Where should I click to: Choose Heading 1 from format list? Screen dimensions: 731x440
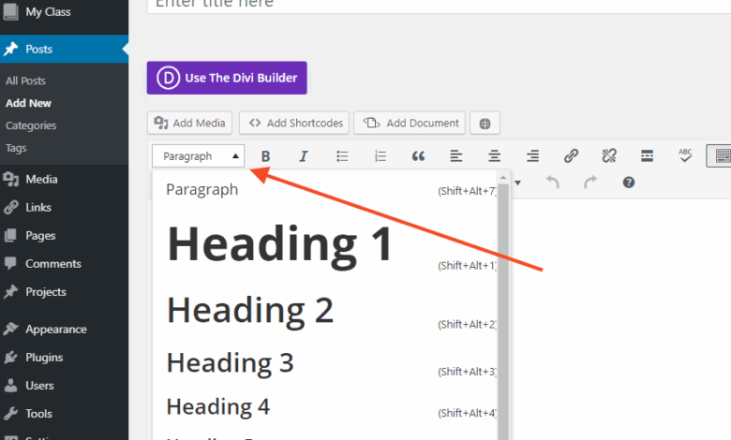point(279,244)
